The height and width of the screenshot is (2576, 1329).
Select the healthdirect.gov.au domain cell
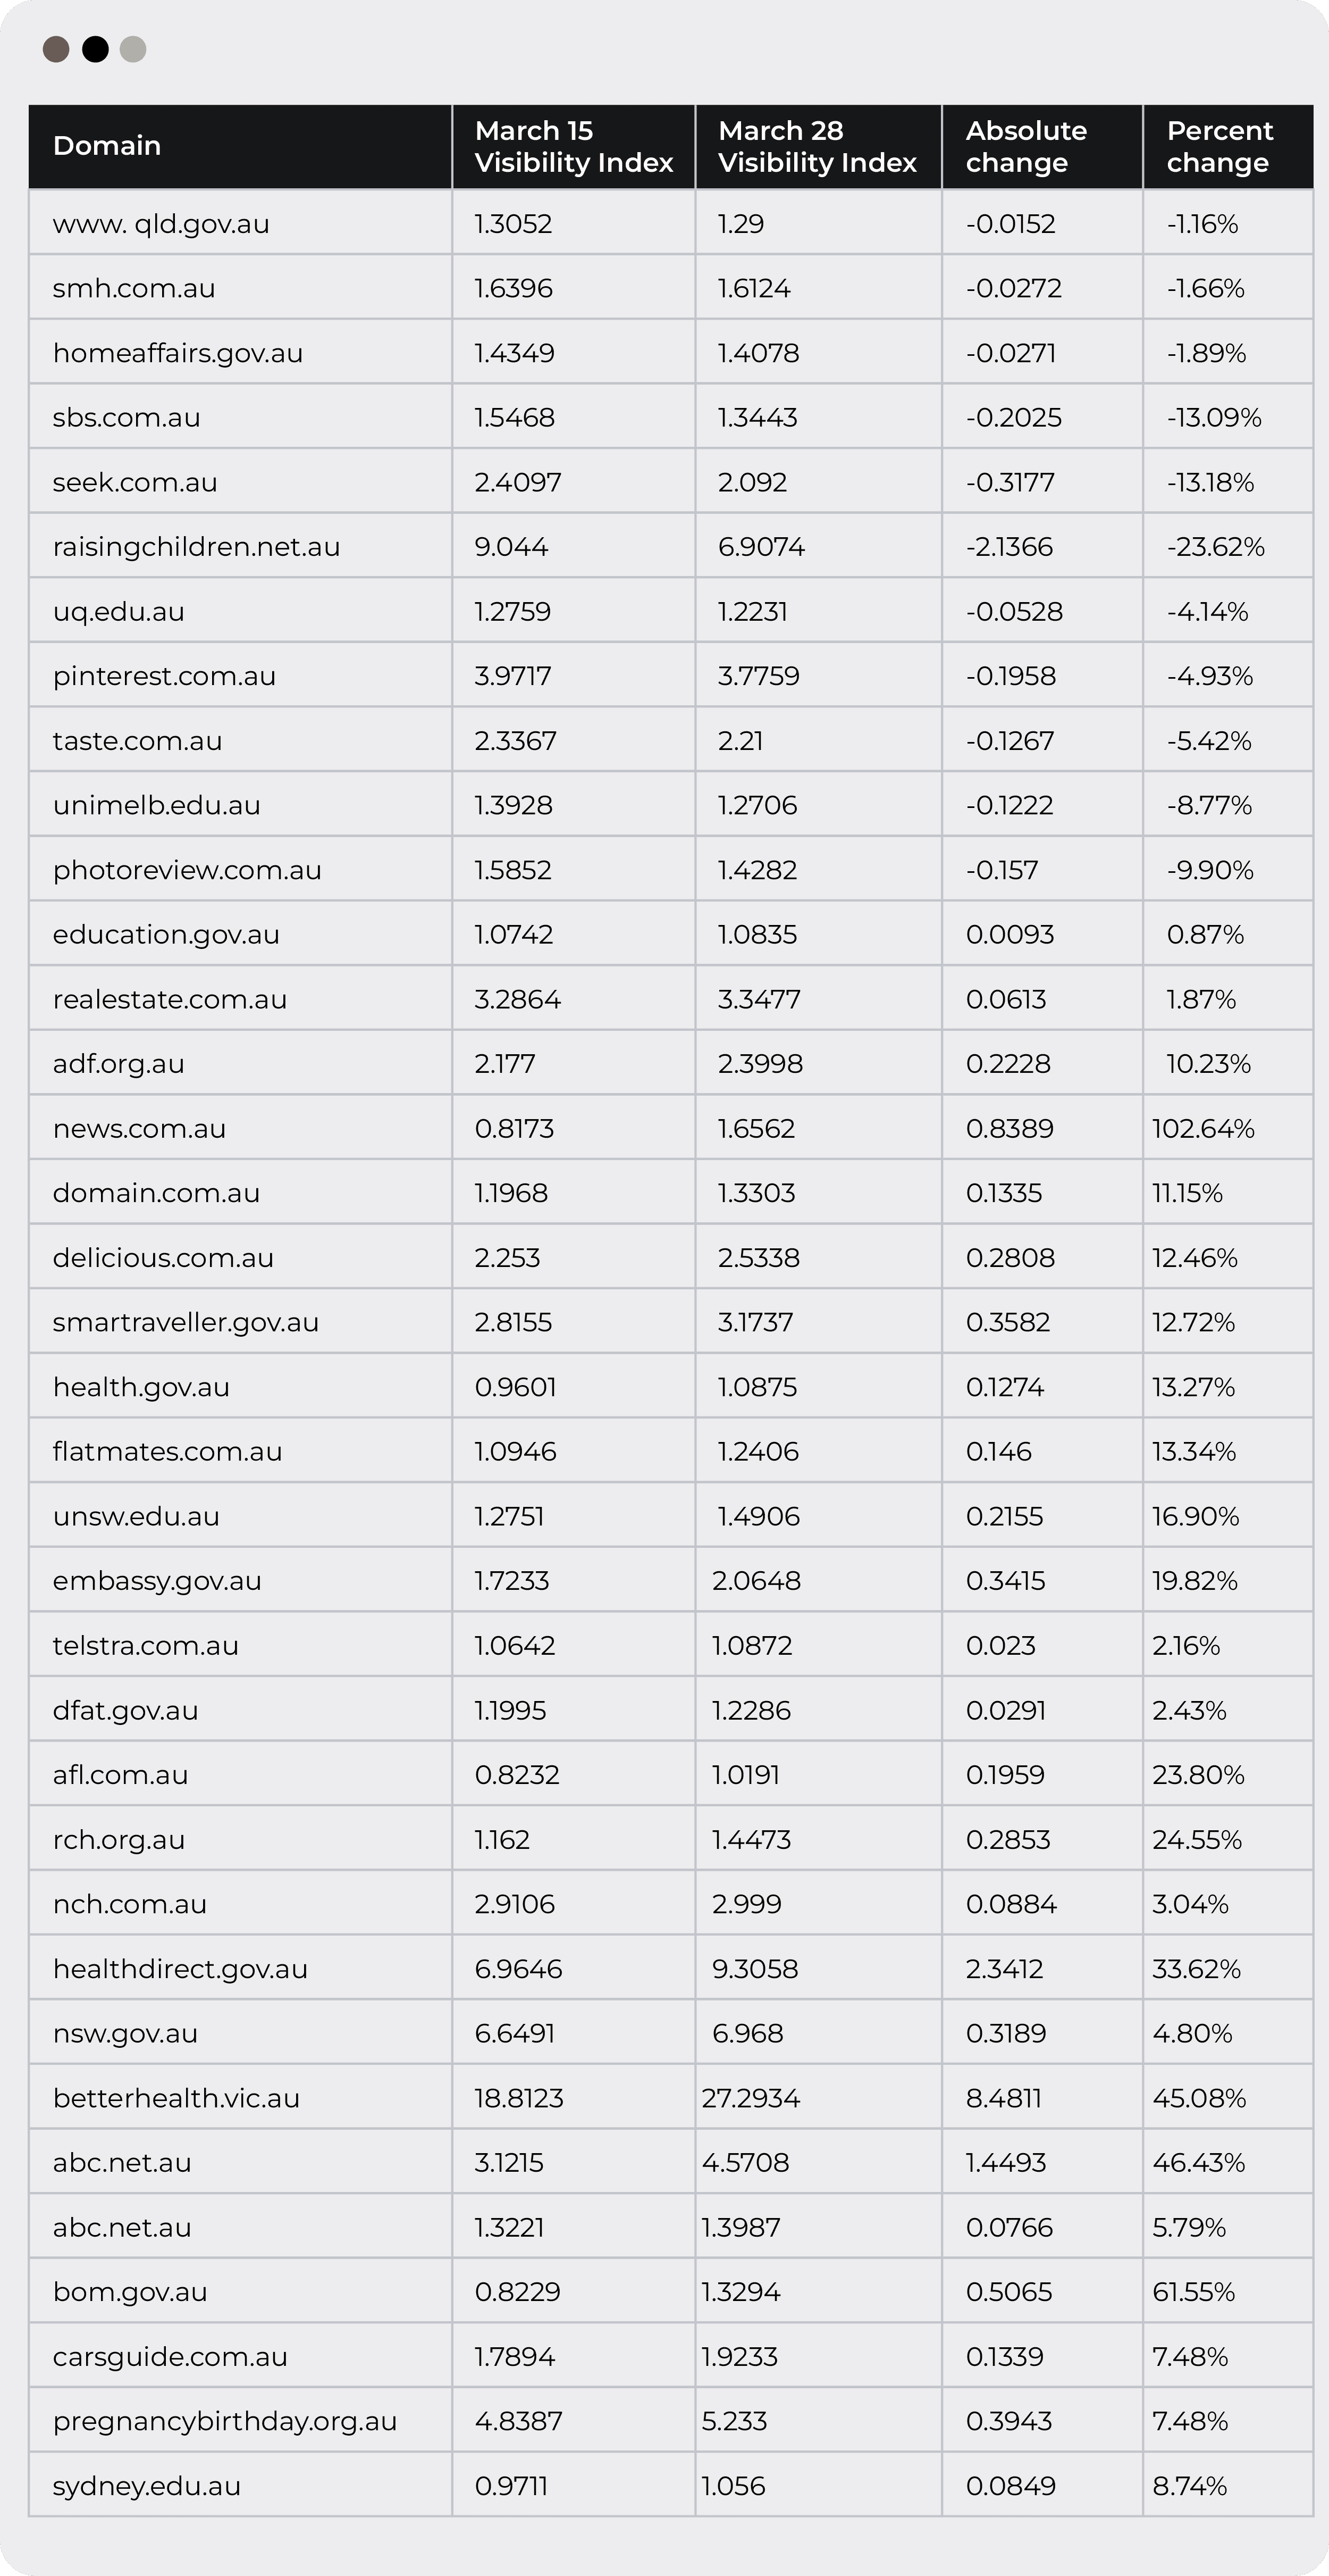(180, 1969)
